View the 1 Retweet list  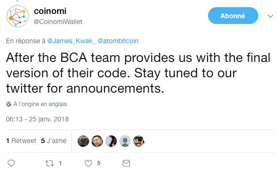(x=21, y=141)
